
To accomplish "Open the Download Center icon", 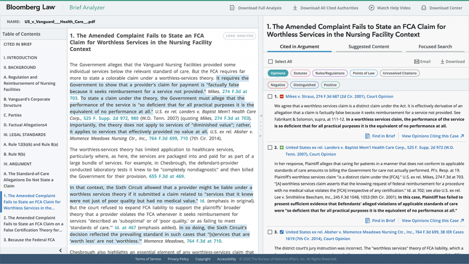I will [424, 8].
